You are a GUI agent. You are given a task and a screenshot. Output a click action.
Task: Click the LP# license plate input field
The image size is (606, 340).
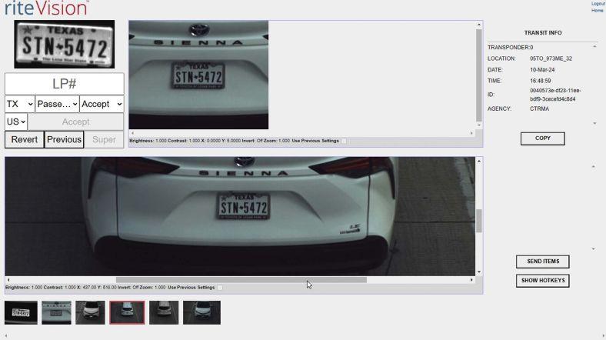pyautogui.click(x=64, y=84)
